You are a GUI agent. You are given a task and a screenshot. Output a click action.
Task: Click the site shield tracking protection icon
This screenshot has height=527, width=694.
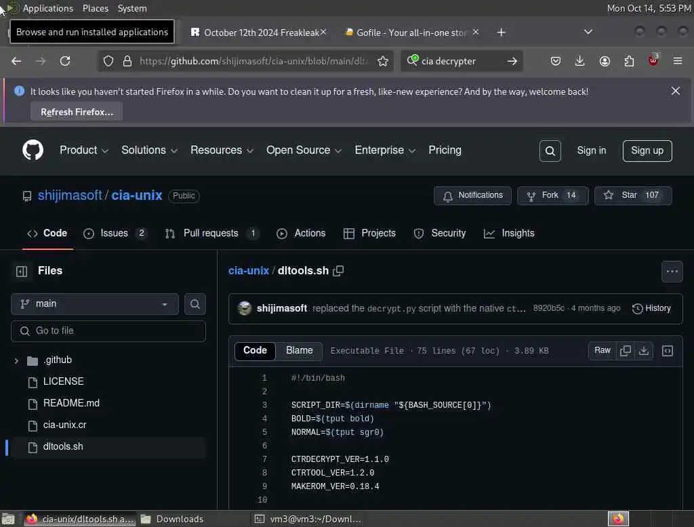point(108,61)
